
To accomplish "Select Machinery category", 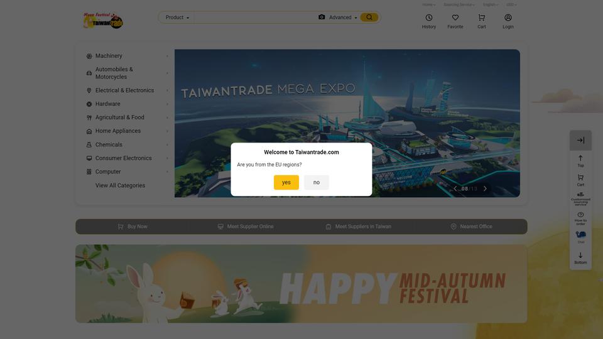I will (109, 56).
